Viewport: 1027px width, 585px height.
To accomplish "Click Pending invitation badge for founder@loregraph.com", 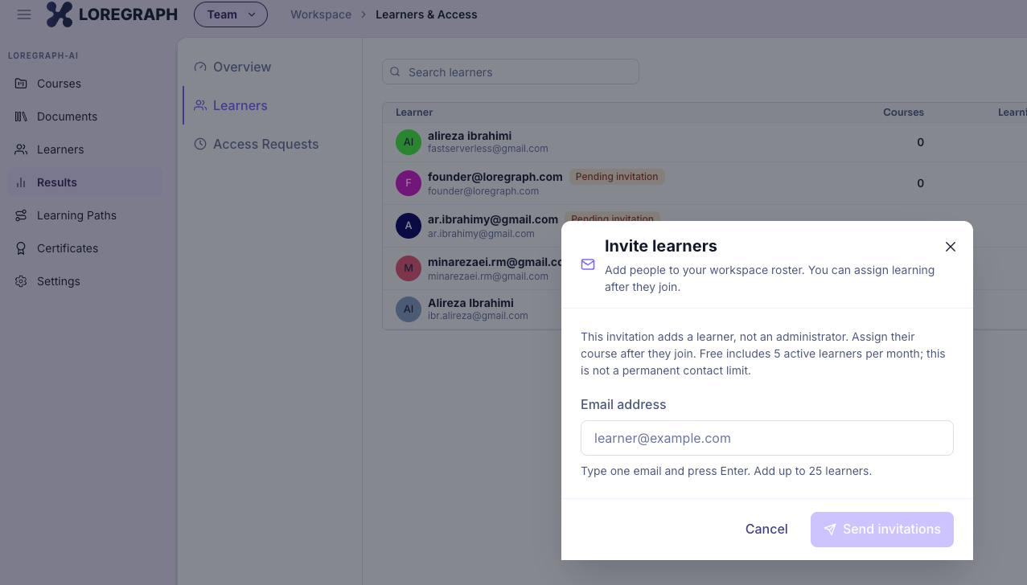I will (617, 177).
